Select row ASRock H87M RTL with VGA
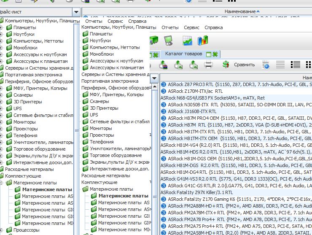 pos(236,125)
